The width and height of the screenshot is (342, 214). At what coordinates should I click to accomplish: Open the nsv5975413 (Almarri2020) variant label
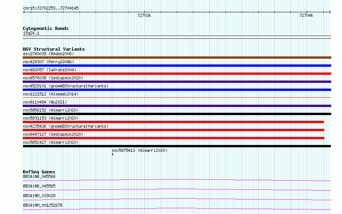click(x=139, y=150)
